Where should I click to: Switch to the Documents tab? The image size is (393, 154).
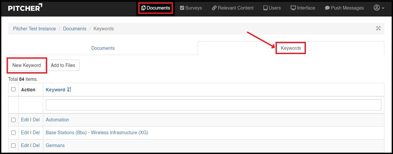click(x=103, y=48)
